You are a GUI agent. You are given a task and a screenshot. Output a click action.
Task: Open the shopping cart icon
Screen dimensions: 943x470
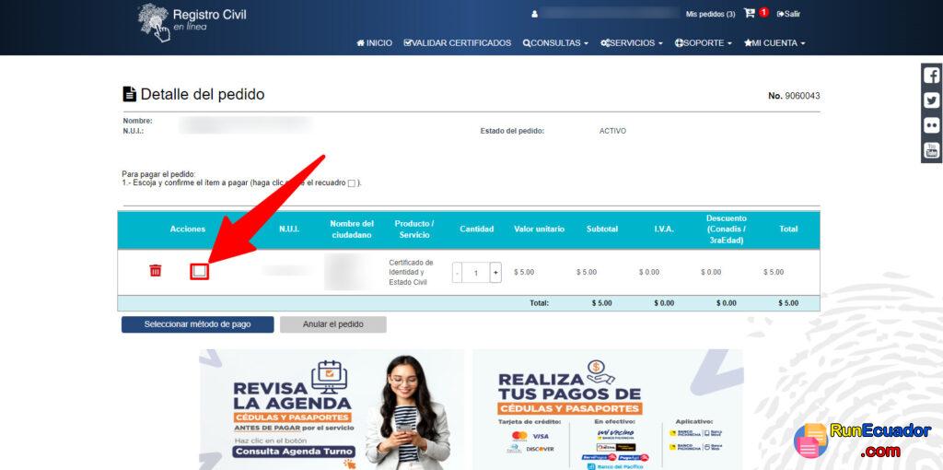(x=750, y=13)
